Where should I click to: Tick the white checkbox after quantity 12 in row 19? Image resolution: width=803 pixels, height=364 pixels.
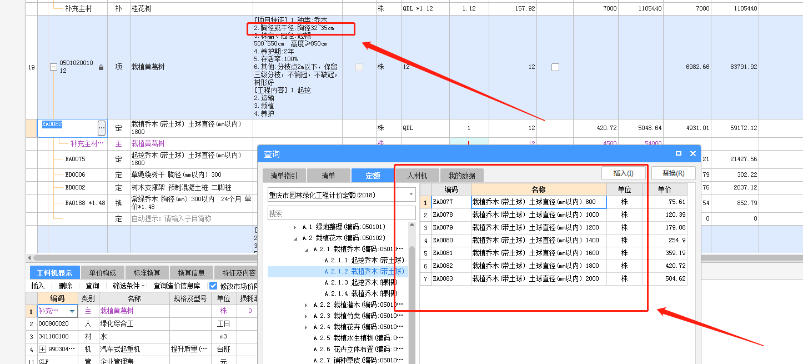(x=555, y=67)
